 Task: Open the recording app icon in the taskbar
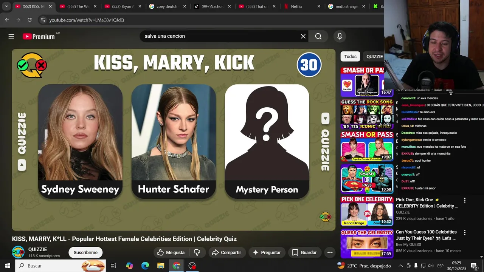192,266
